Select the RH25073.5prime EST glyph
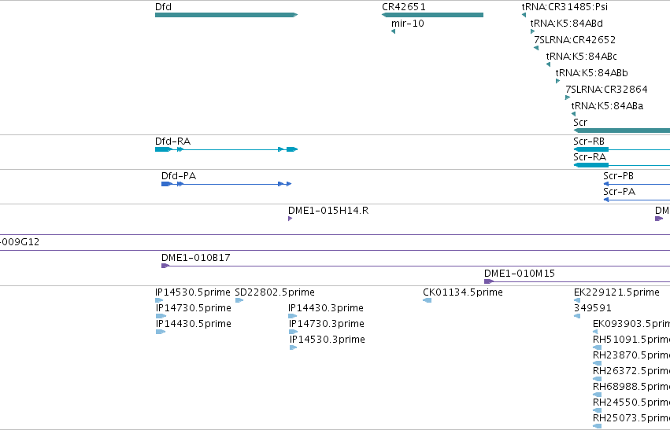The height and width of the screenshot is (430, 670). [x=598, y=426]
